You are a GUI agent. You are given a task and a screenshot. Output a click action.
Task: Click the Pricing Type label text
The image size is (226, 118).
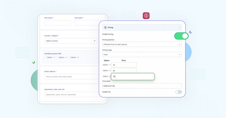tap(107, 50)
